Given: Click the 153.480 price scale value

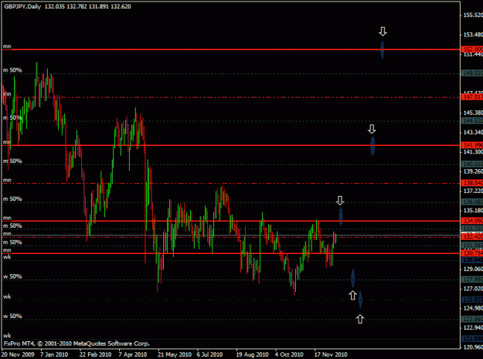Looking at the screenshot, I should (x=473, y=35).
